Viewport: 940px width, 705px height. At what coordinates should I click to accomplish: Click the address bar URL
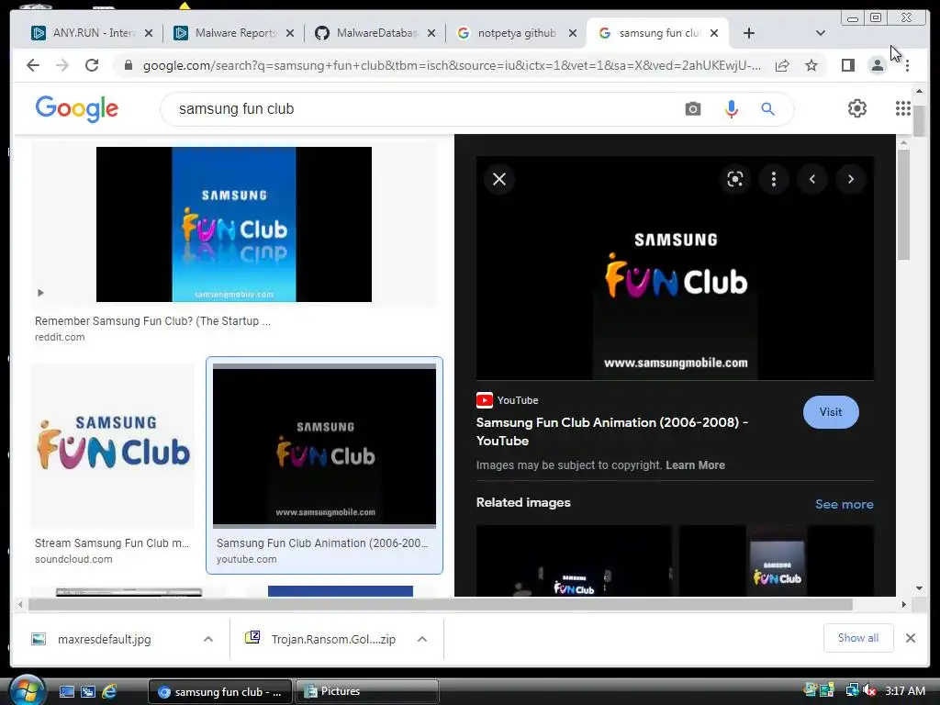click(452, 65)
